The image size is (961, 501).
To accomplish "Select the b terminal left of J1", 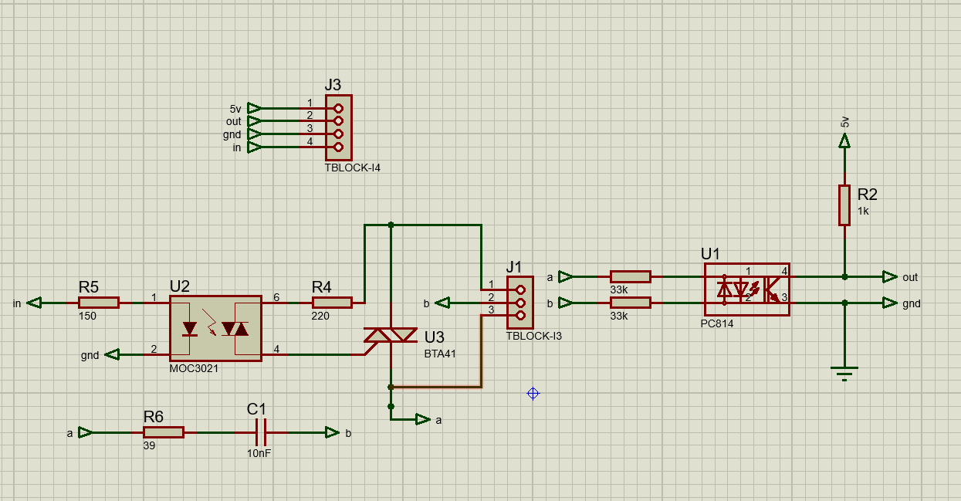I will pyautogui.click(x=442, y=303).
